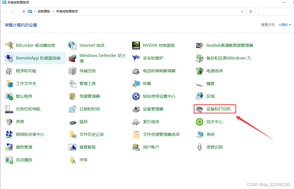Click the 用户帐户 label text
294x189 pixels.
click(x=151, y=147)
